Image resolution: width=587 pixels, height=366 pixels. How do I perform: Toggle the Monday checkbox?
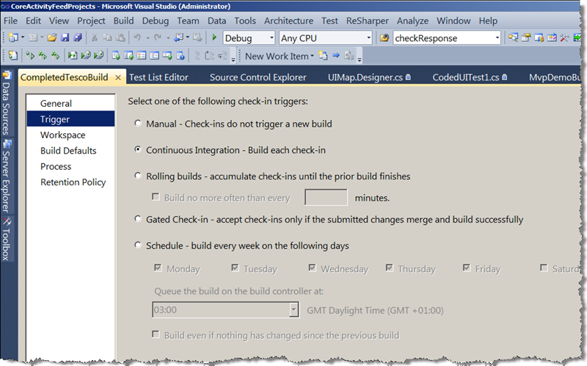158,268
